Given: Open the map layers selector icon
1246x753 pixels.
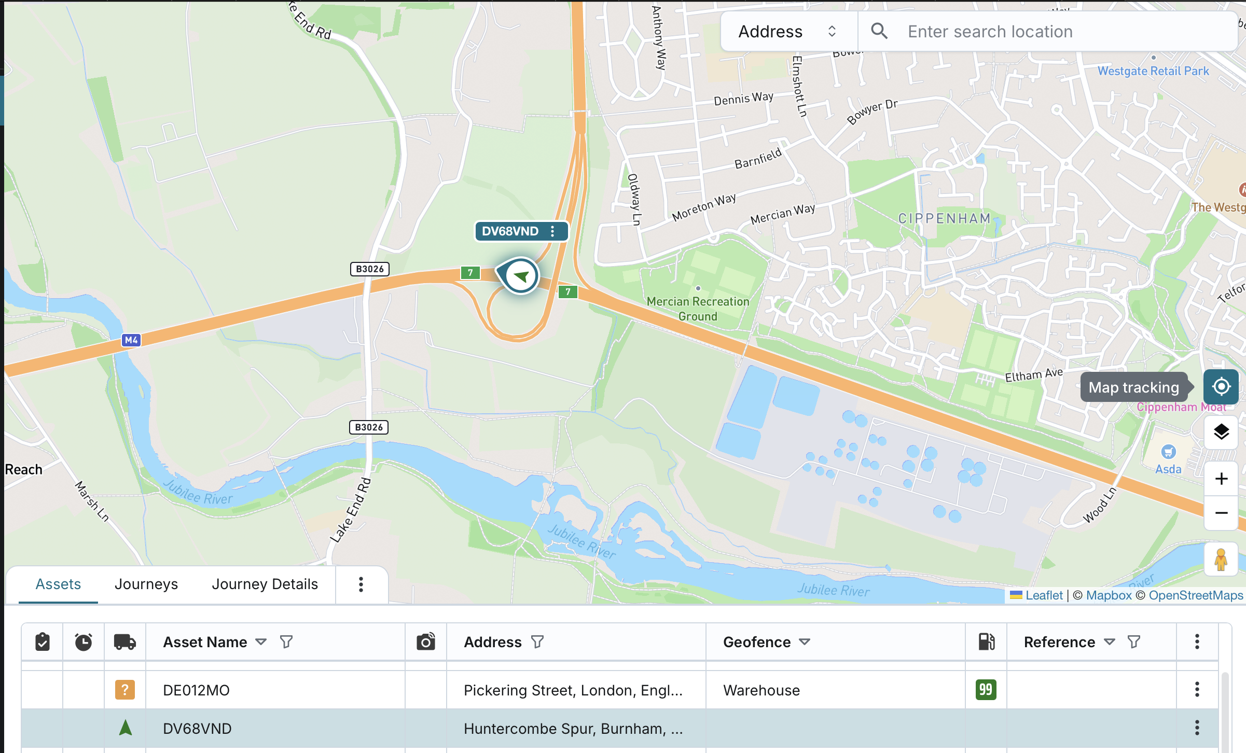Looking at the screenshot, I should pyautogui.click(x=1221, y=432).
